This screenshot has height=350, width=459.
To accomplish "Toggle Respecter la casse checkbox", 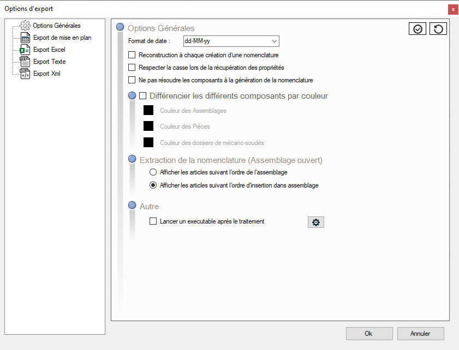I will click(x=132, y=68).
